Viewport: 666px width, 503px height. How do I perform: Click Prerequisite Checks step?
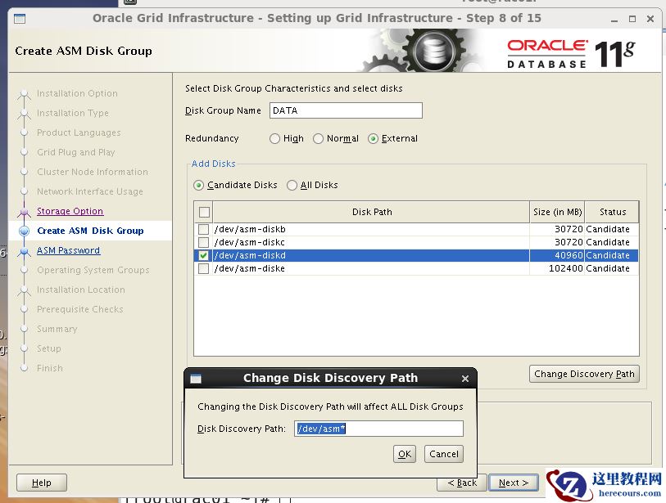tap(79, 310)
